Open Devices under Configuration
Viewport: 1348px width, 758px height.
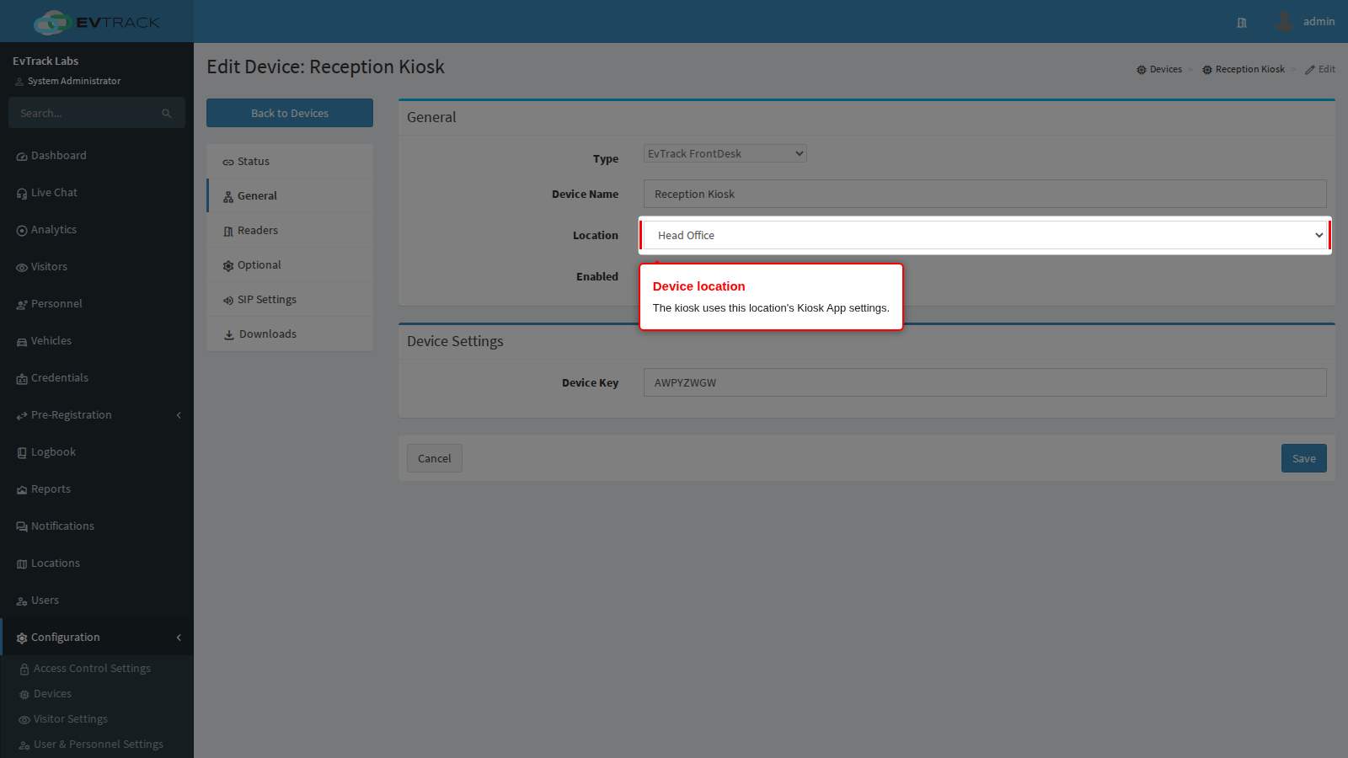tap(97, 694)
